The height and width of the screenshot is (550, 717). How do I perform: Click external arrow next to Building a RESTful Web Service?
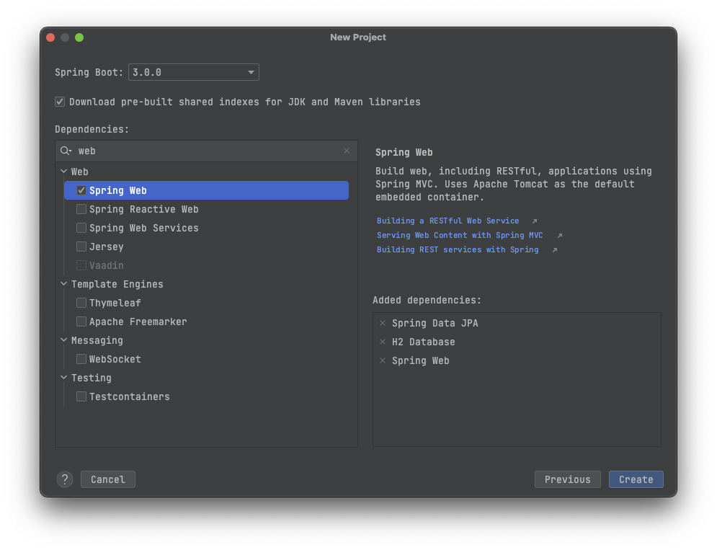[534, 221]
